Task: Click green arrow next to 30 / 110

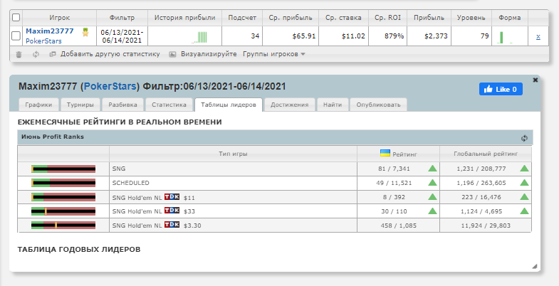Action: click(432, 211)
